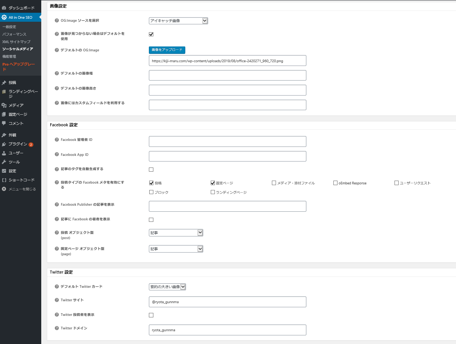Enable 記事のタグを自動生成する checkbox
Screen dimensions: 456x344
[151, 169]
